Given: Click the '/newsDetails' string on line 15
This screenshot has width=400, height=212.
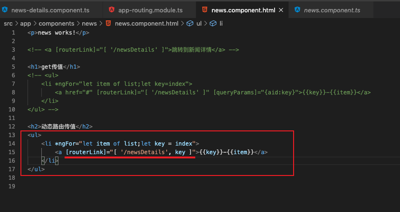Looking at the screenshot, I should (x=144, y=152).
